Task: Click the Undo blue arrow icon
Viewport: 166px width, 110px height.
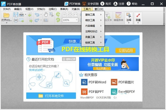Action: 37,14
